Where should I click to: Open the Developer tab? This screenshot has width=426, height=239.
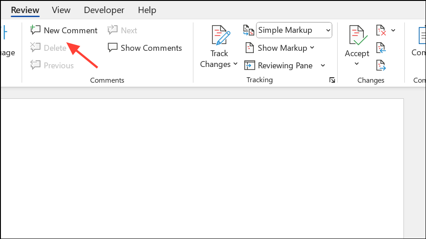pyautogui.click(x=104, y=10)
